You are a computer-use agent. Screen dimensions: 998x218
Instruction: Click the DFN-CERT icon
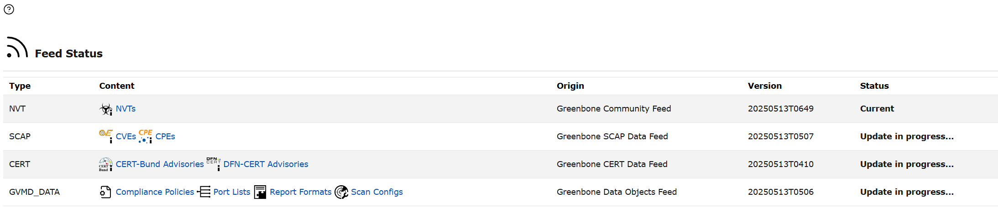pos(214,164)
